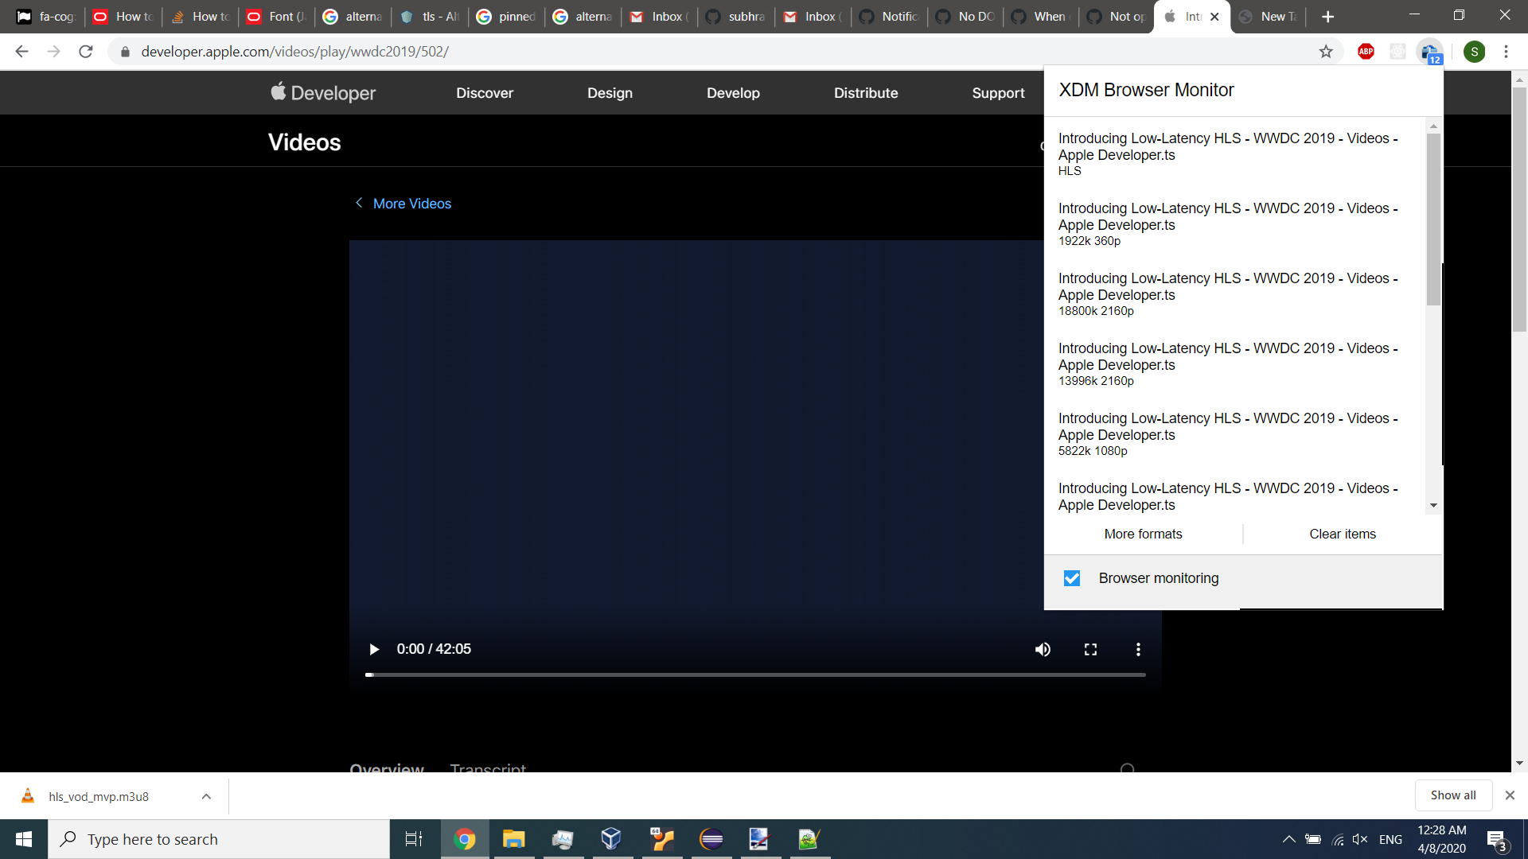Enter video fullscreen mode
Image resolution: width=1528 pixels, height=859 pixels.
(x=1090, y=649)
